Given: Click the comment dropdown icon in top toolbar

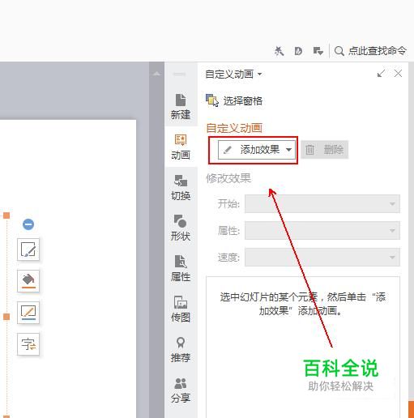Looking at the screenshot, I should pos(318,51).
